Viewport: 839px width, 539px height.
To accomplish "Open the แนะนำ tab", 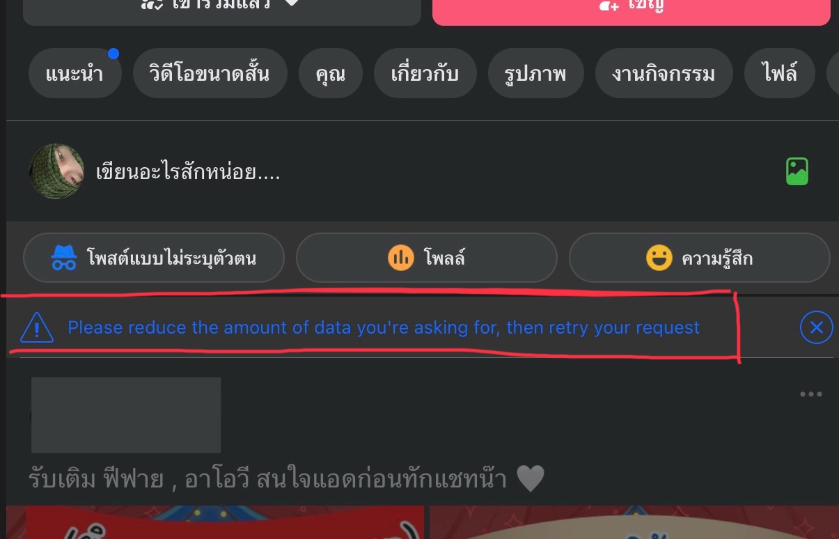I will pyautogui.click(x=75, y=73).
